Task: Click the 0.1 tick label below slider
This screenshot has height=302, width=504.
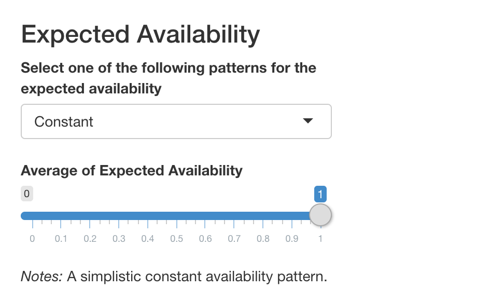Action: click(61, 239)
